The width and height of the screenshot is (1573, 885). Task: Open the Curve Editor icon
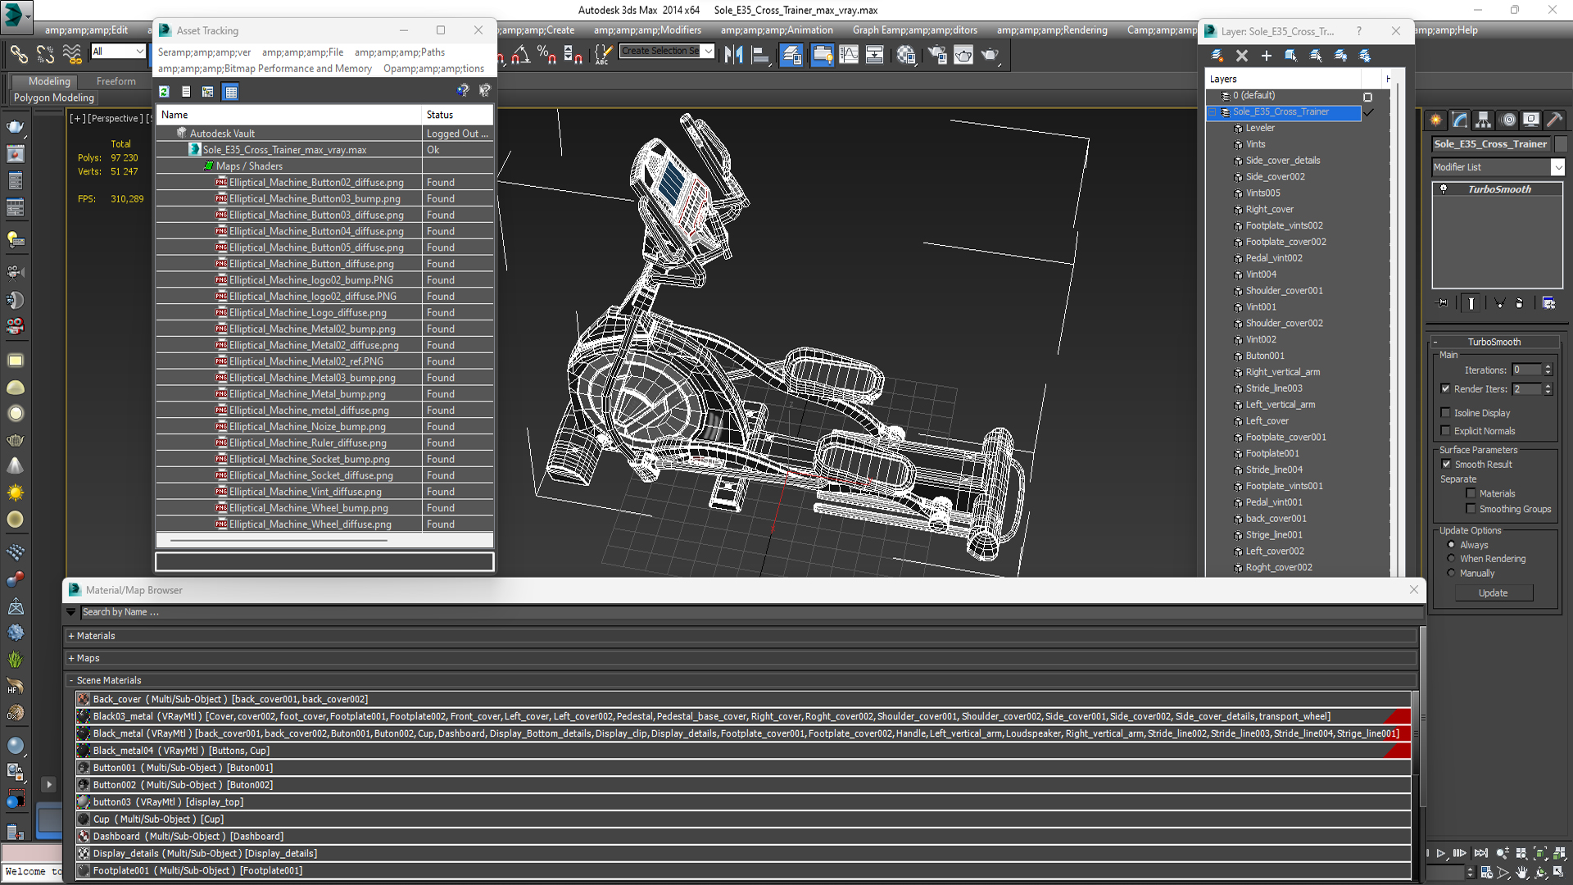click(x=849, y=55)
